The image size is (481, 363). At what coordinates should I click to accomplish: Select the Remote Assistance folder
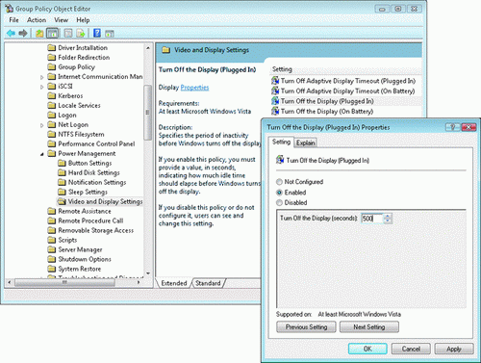coord(79,212)
